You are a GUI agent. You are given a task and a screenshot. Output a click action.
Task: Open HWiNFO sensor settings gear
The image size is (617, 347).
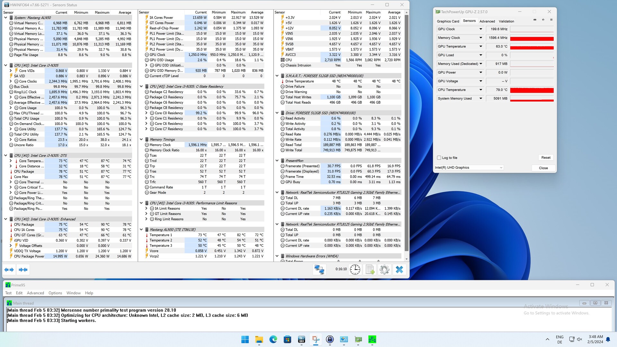click(384, 270)
